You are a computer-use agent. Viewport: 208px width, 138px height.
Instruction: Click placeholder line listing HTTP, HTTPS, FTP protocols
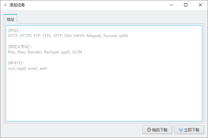(68, 36)
